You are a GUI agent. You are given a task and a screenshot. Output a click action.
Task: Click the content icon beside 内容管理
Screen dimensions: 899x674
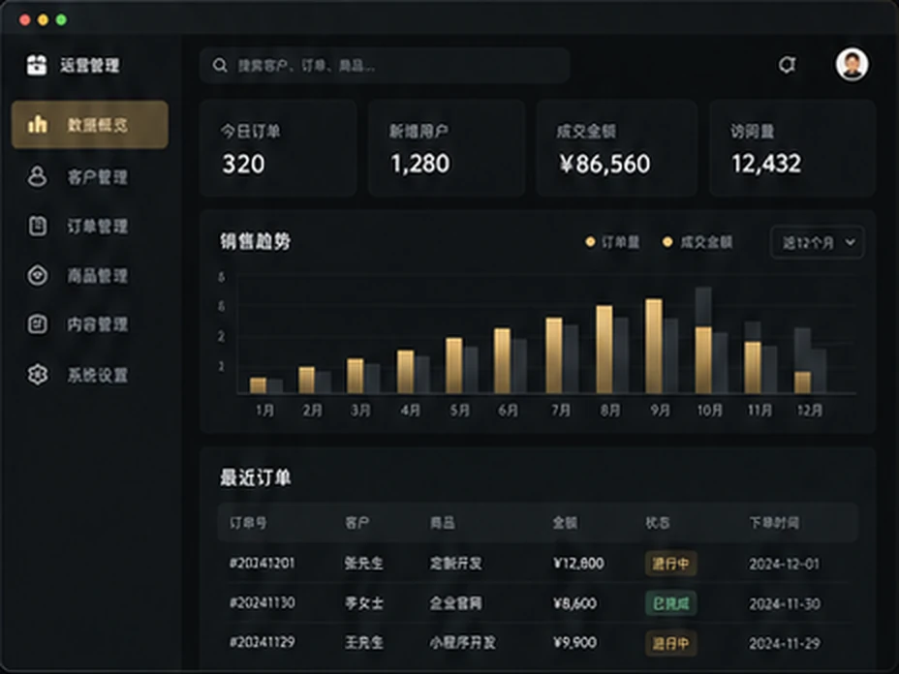click(x=37, y=324)
